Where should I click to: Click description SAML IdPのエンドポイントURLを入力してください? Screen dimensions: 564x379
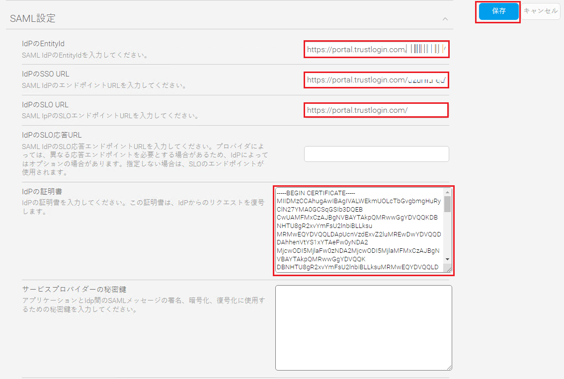[104, 85]
